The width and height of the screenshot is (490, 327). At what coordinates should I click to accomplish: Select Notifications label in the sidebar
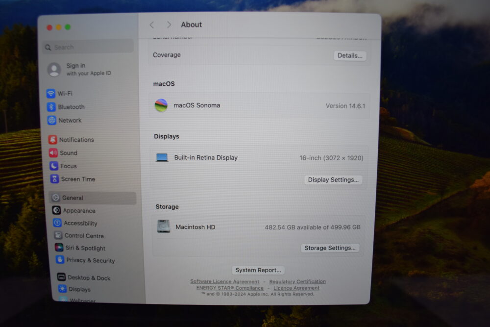pos(76,140)
